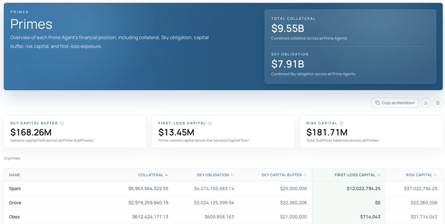Click the $168.26M Sky Capital Buffer value
445x224 pixels.
click(31, 132)
